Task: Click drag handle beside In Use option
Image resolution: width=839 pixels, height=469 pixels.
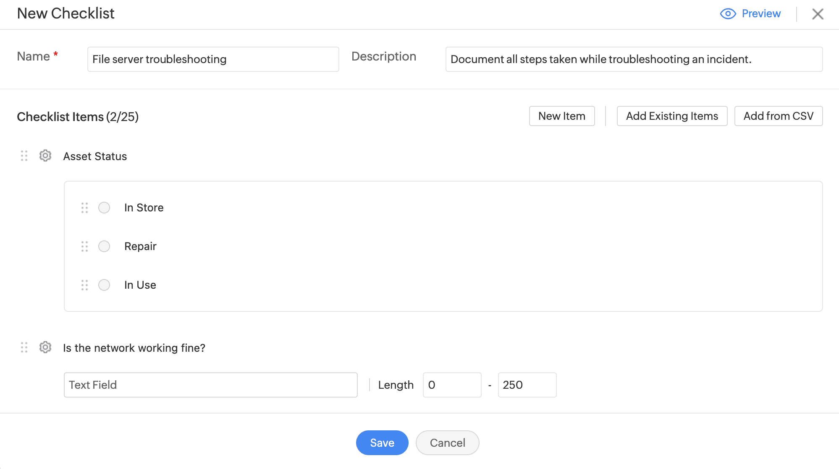Action: [x=84, y=285]
